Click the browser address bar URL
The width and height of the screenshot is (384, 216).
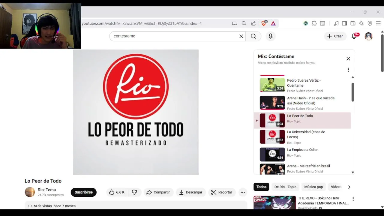[x=142, y=23]
